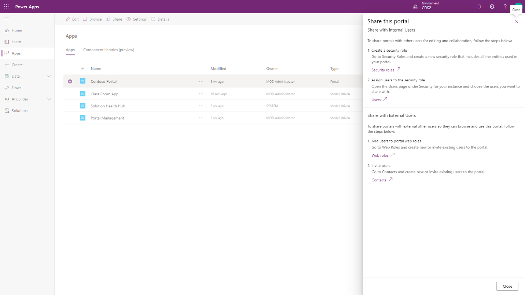
Task: Open the help question mark icon
Action: click(x=505, y=7)
